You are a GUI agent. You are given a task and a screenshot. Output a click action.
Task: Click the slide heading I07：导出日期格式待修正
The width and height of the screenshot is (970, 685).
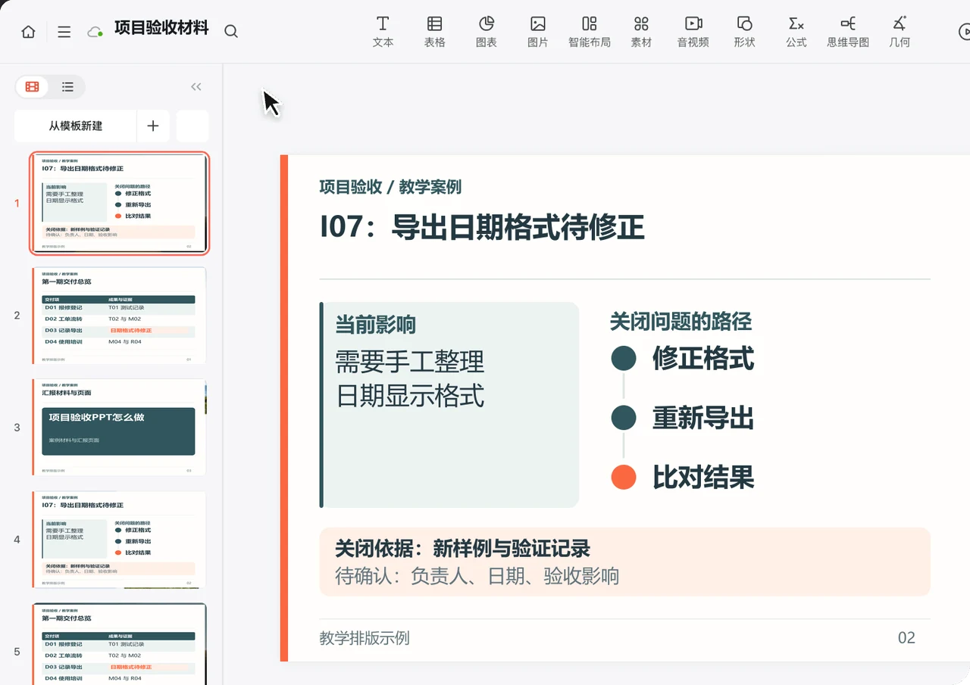click(x=482, y=227)
